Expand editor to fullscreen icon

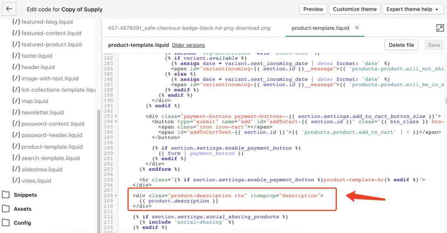coord(440,28)
